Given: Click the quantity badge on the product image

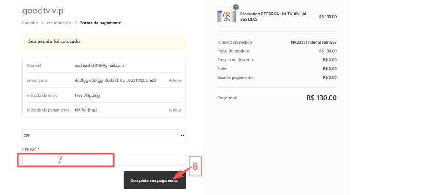Looking at the screenshot, I should (x=236, y=7).
